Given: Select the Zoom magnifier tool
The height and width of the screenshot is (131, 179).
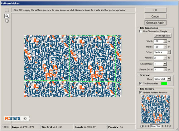Looking at the screenshot, I should 7,16.
